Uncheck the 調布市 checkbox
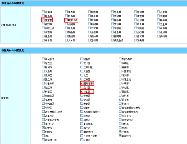 tap(120, 100)
